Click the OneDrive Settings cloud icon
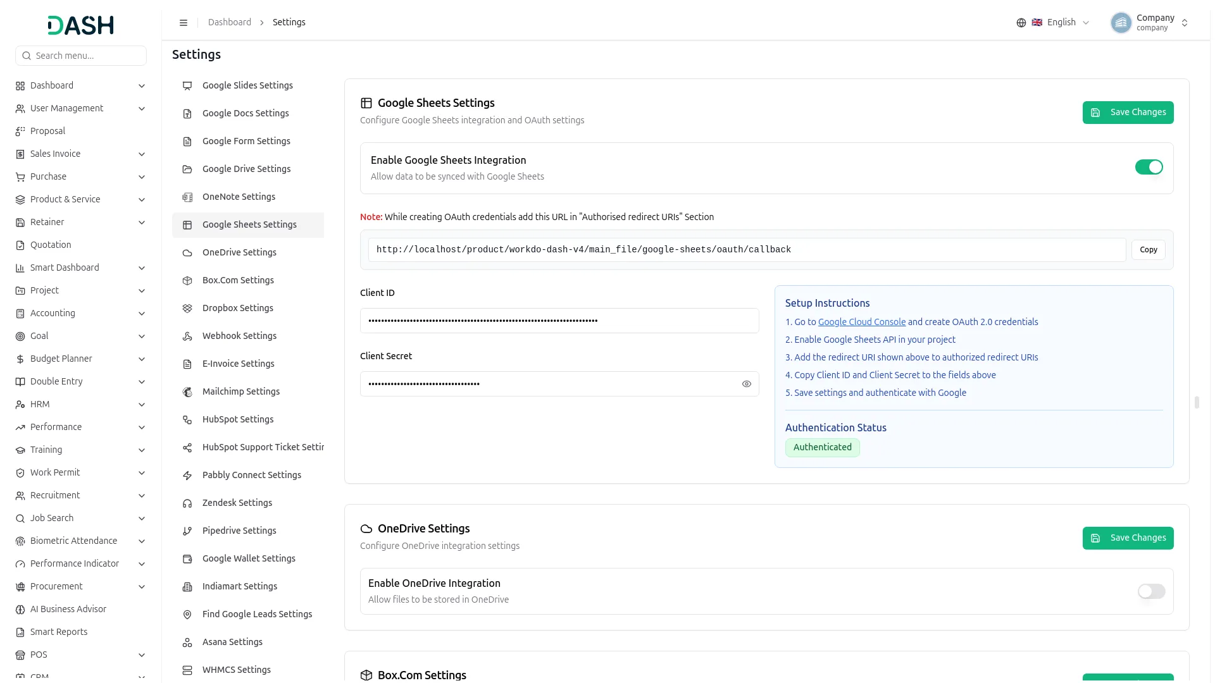Screen dimensions: 1215x683 click(x=187, y=253)
